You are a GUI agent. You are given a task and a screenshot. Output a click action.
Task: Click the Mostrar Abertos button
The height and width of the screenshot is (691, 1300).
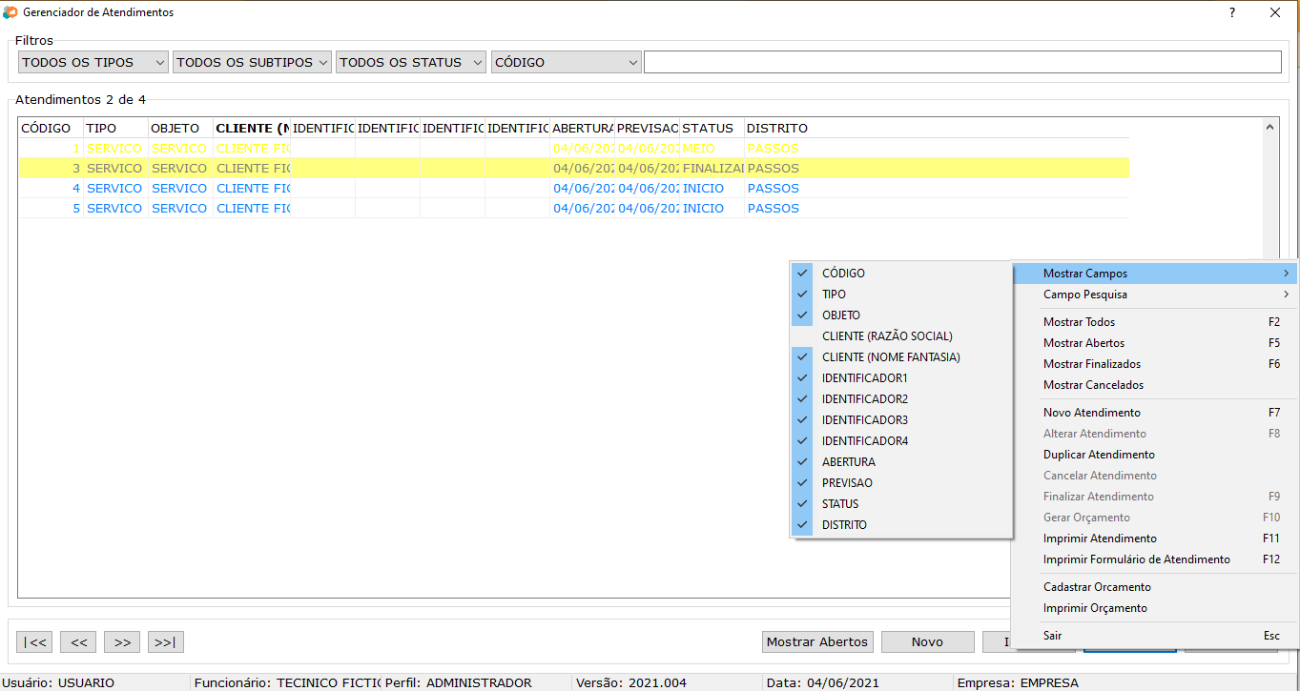tap(817, 642)
